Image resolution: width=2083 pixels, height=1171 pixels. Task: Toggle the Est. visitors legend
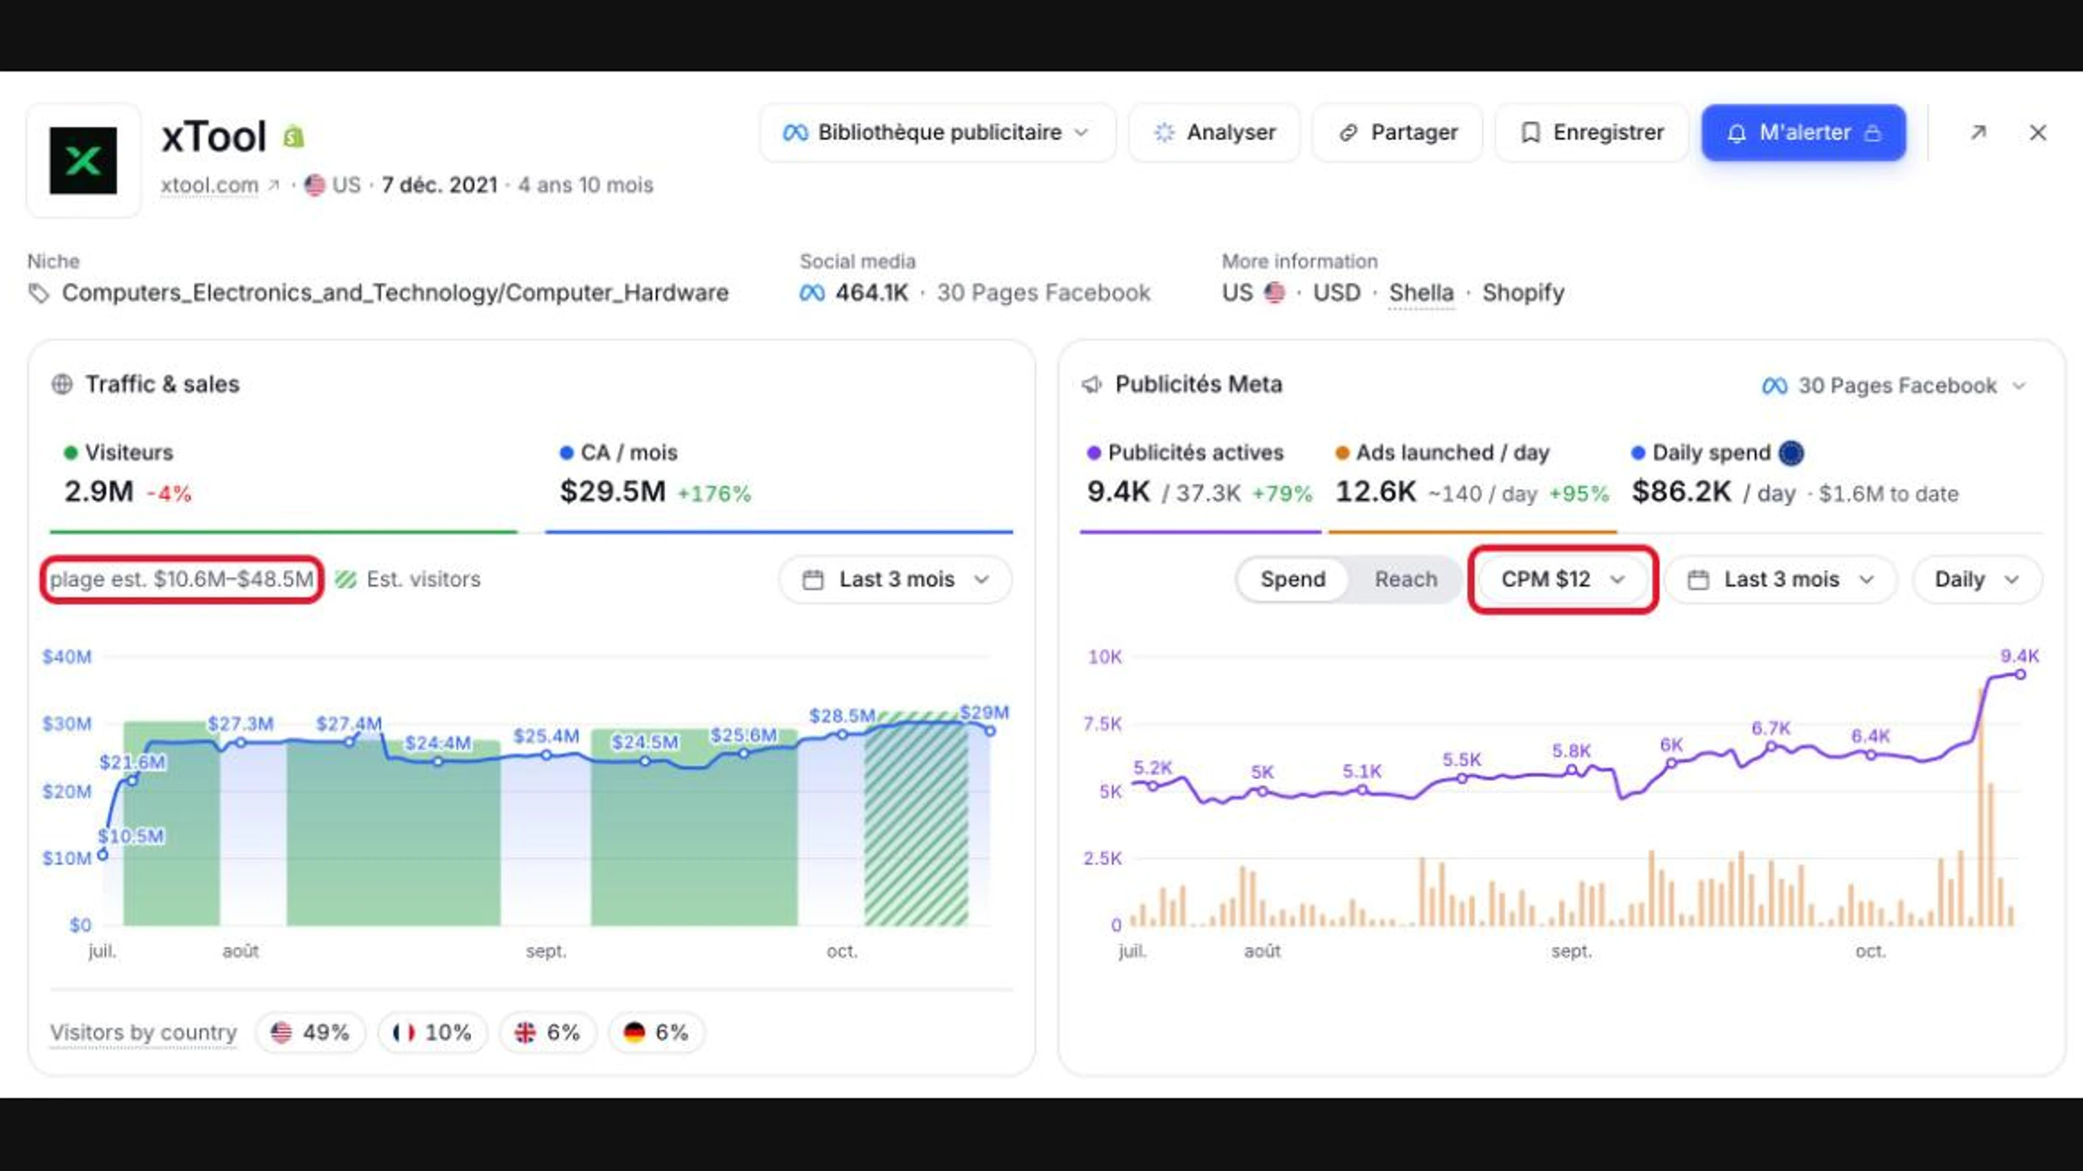click(x=407, y=580)
